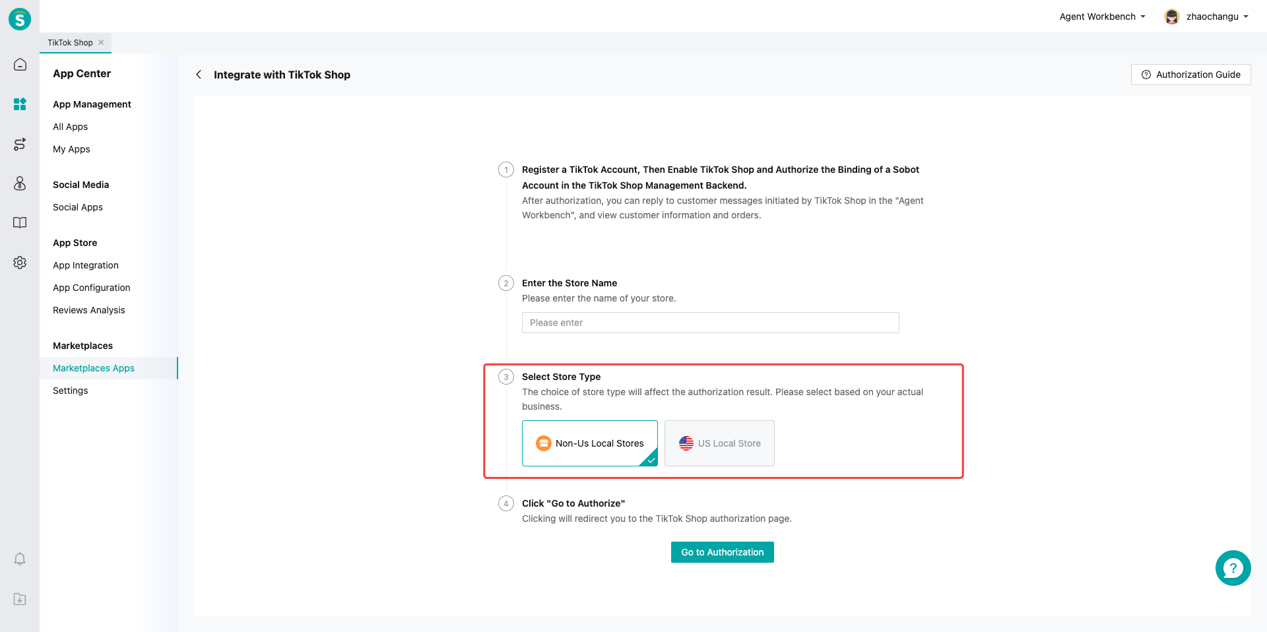1267x632 pixels.
Task: Open the zhaochangu account menu
Action: [1206, 16]
